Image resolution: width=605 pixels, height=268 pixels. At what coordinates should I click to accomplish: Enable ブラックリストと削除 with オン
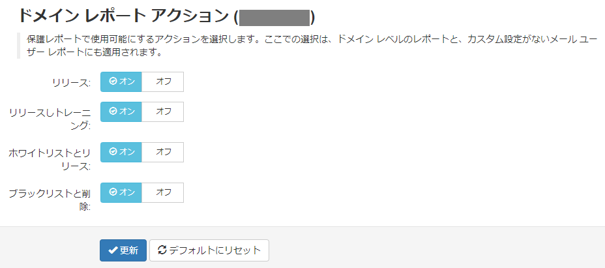click(x=121, y=193)
